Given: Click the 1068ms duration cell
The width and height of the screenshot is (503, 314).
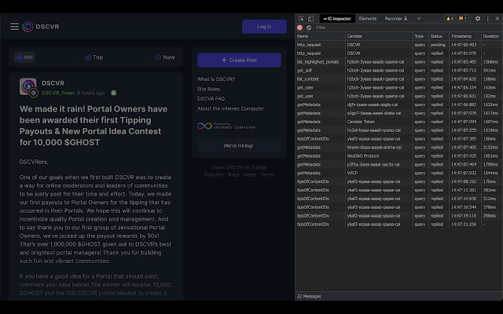Looking at the screenshot, I should (490, 62).
